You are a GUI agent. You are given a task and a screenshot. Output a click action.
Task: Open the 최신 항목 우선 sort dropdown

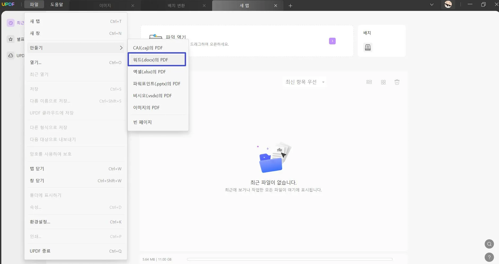tap(304, 82)
